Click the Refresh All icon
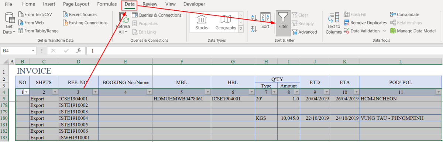Viewport: 443px width, 142px height. coord(123,18)
